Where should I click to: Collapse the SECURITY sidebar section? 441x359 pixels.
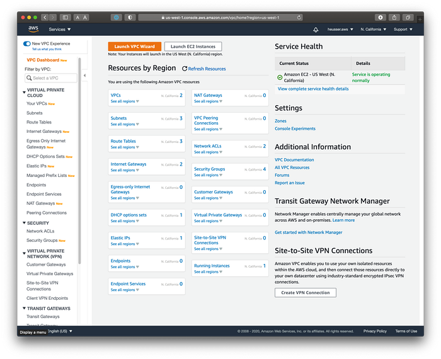coord(24,223)
